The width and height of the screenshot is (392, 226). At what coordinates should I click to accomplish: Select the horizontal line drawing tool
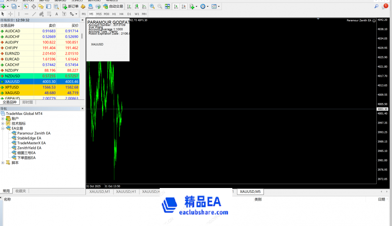point(26,14)
